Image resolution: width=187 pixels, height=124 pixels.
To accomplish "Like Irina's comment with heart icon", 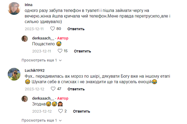I will (x=53, y=29).
